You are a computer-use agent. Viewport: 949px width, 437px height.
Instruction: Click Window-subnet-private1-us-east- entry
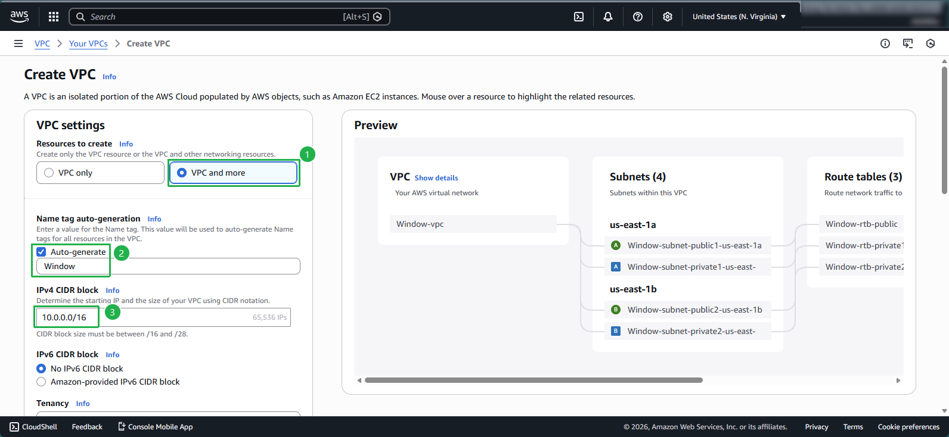click(688, 267)
